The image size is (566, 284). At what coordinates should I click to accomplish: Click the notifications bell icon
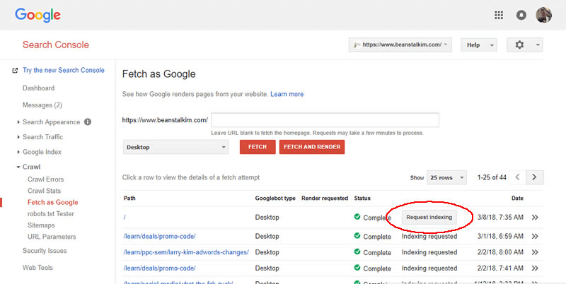click(522, 15)
